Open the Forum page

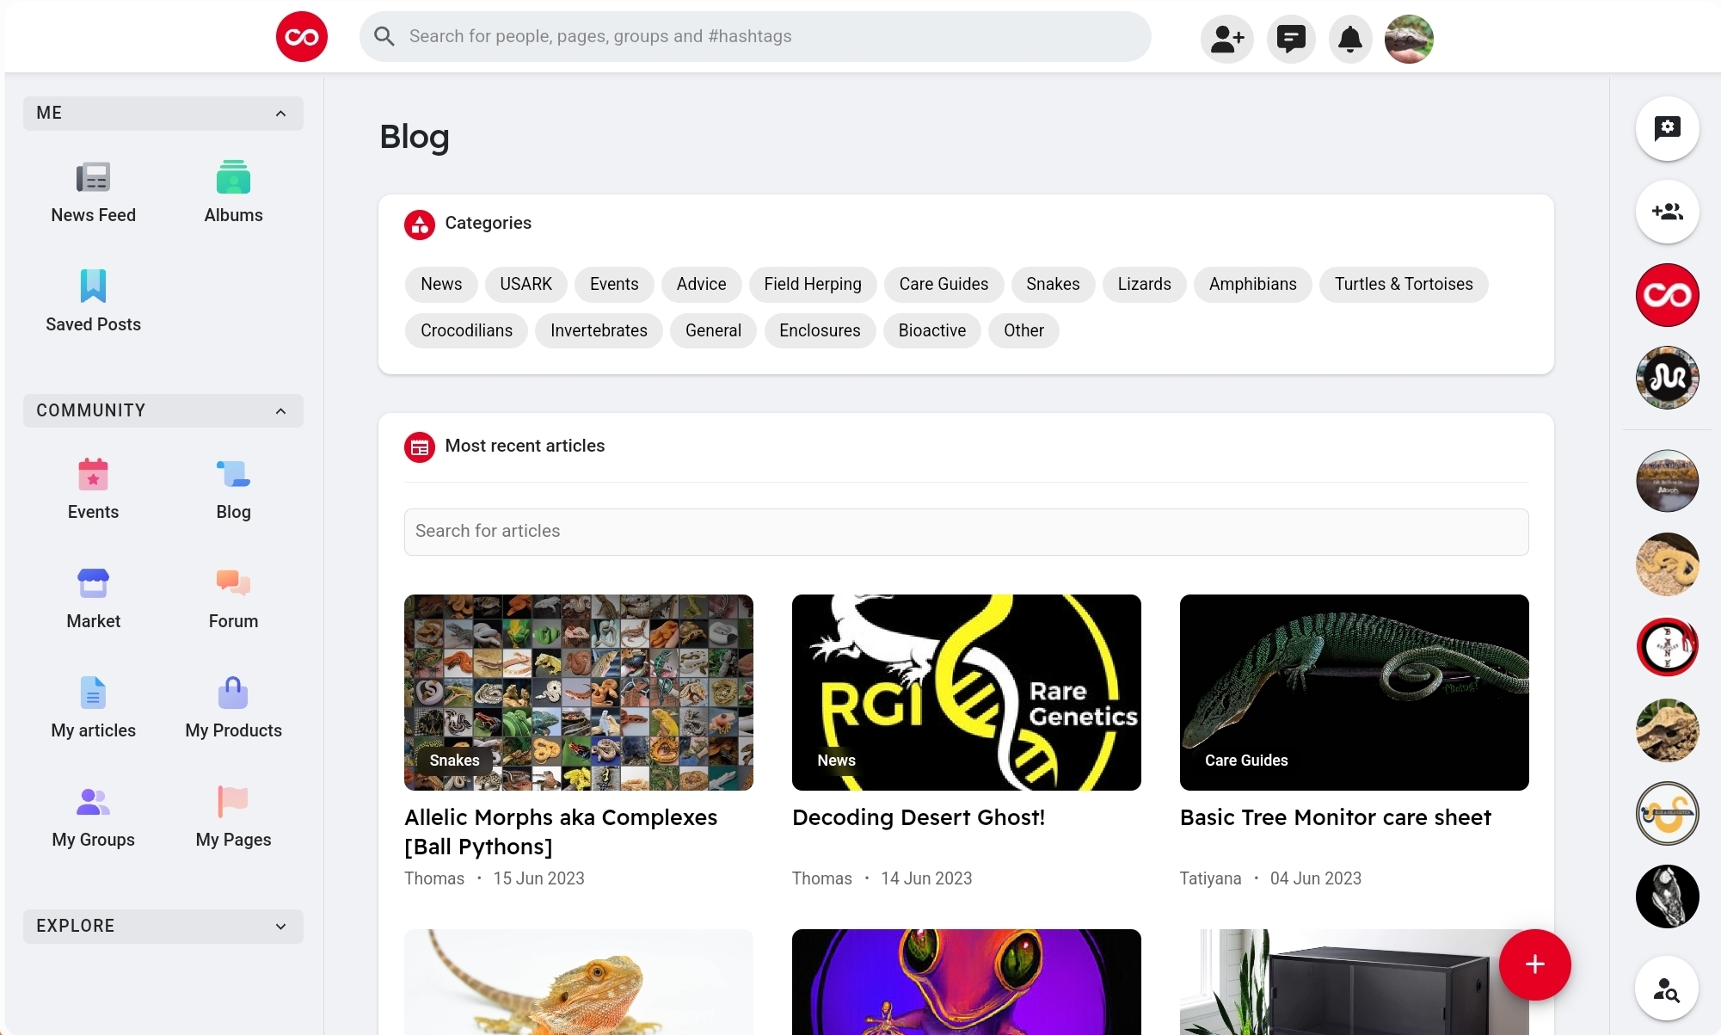(233, 598)
